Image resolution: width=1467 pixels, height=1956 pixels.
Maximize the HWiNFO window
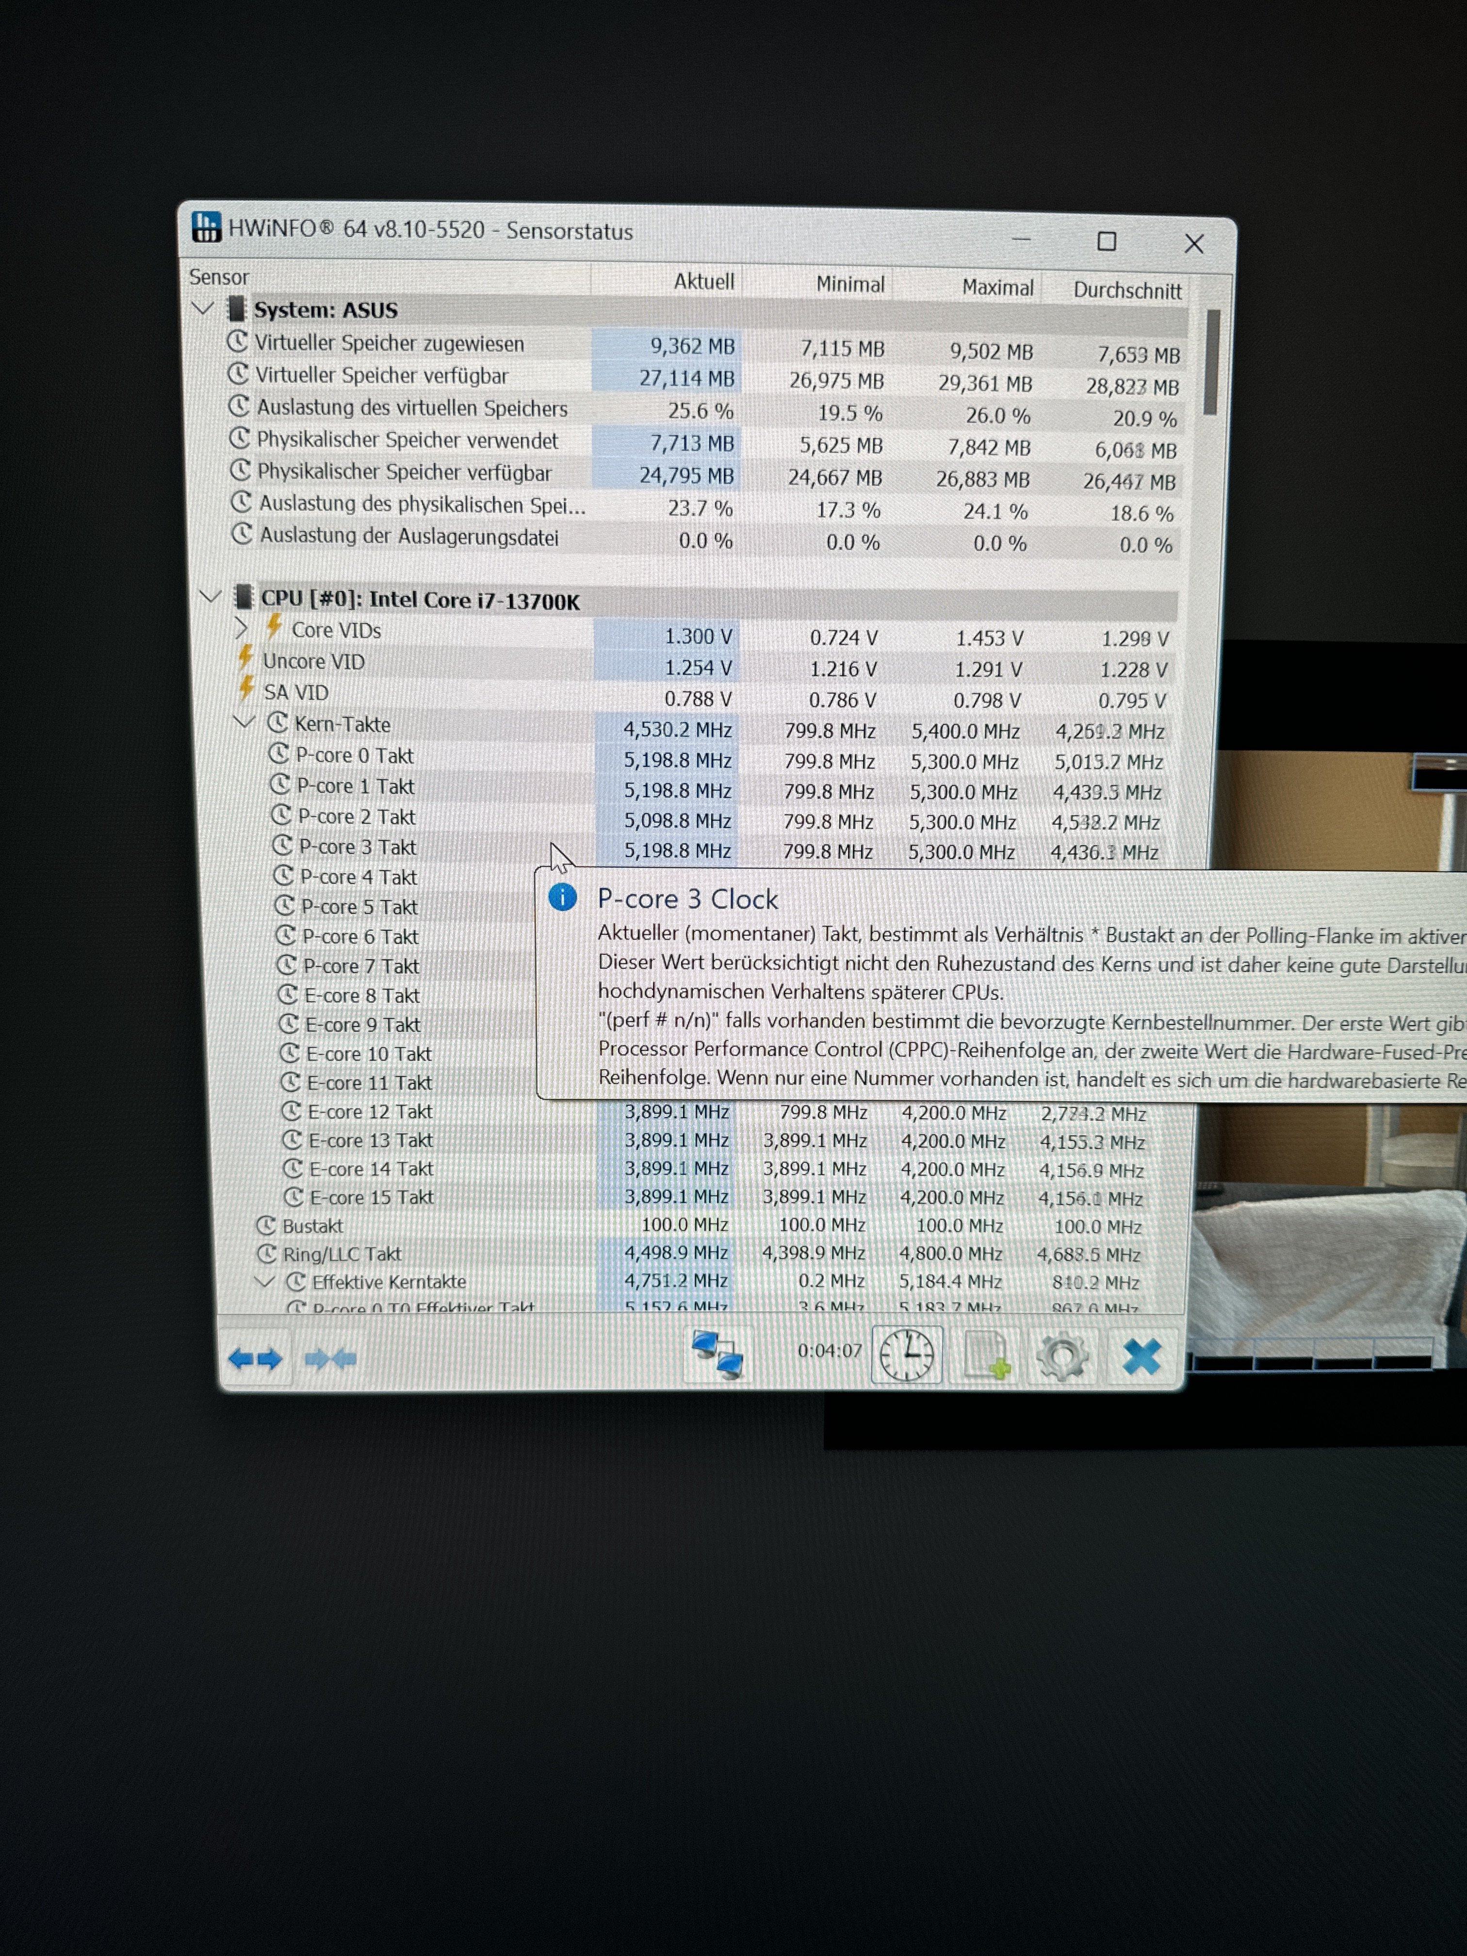coord(1106,241)
